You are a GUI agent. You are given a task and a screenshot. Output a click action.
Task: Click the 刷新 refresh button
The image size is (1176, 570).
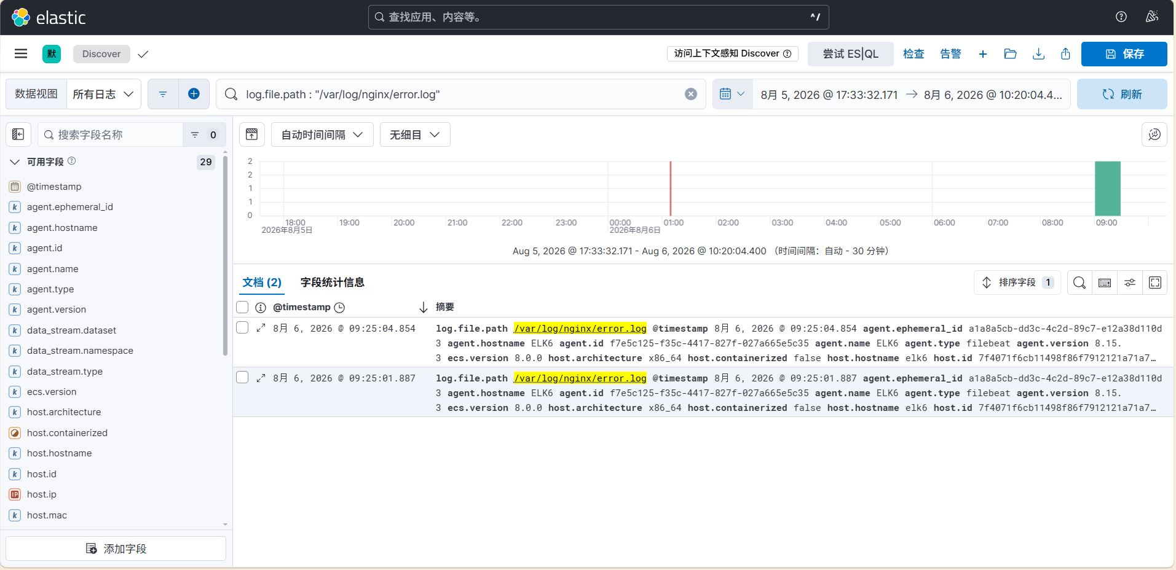[1122, 94]
